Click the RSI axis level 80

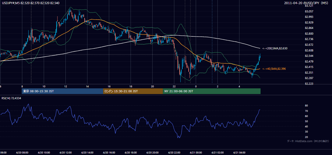(307, 106)
